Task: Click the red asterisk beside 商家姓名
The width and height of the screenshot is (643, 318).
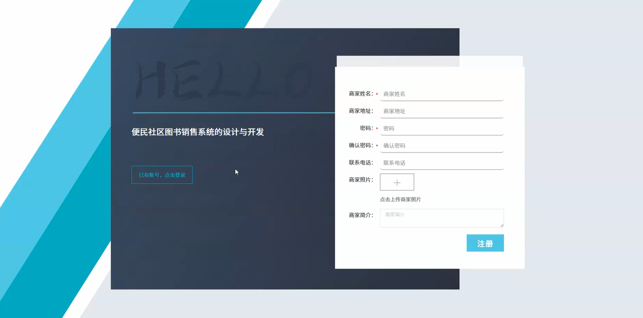Action: [376, 94]
